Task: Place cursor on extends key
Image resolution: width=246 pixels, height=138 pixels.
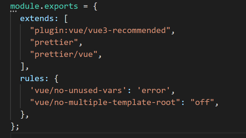Action: pos(37,19)
